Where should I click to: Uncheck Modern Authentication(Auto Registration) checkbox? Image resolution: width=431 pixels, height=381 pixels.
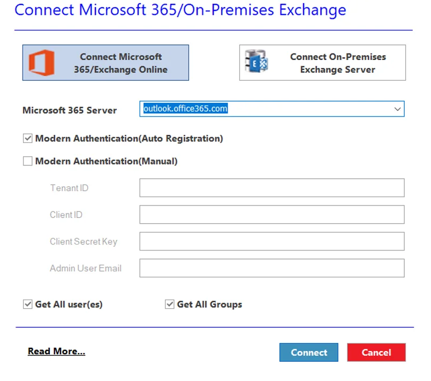click(27, 138)
